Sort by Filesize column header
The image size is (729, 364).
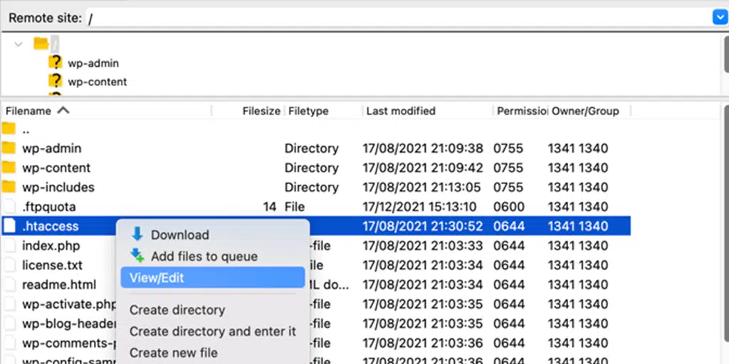[261, 111]
